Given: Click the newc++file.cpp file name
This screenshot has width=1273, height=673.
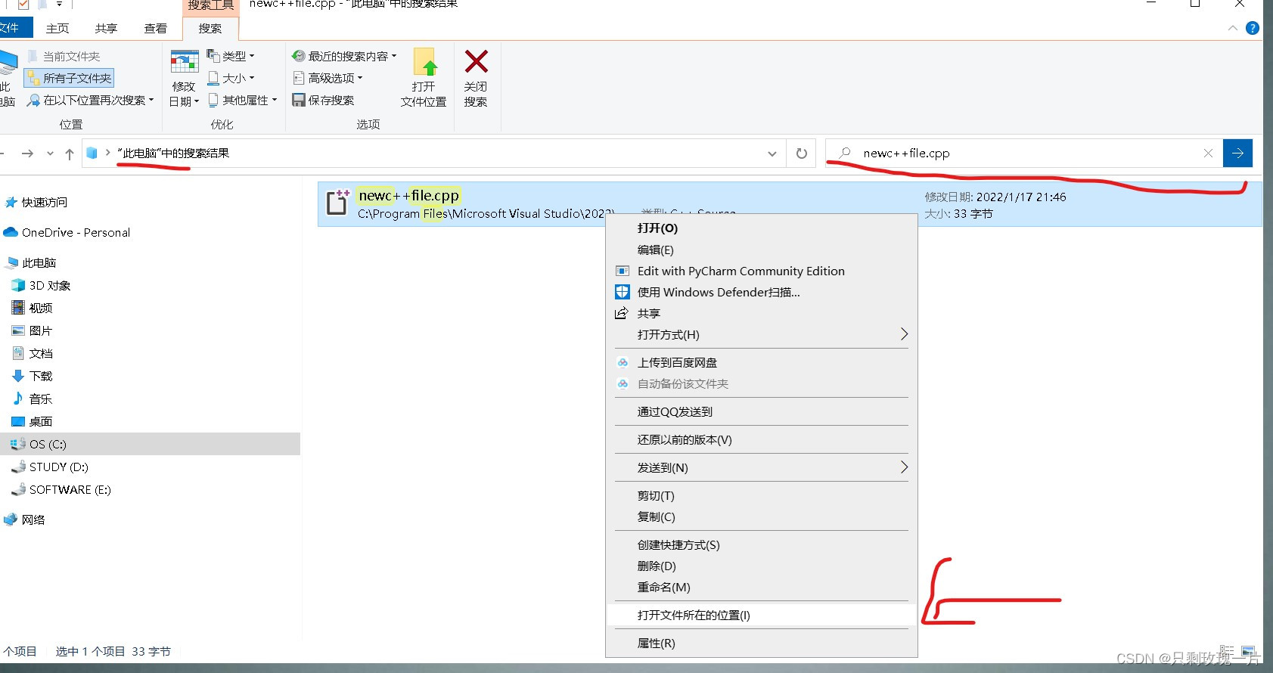Looking at the screenshot, I should (x=408, y=195).
